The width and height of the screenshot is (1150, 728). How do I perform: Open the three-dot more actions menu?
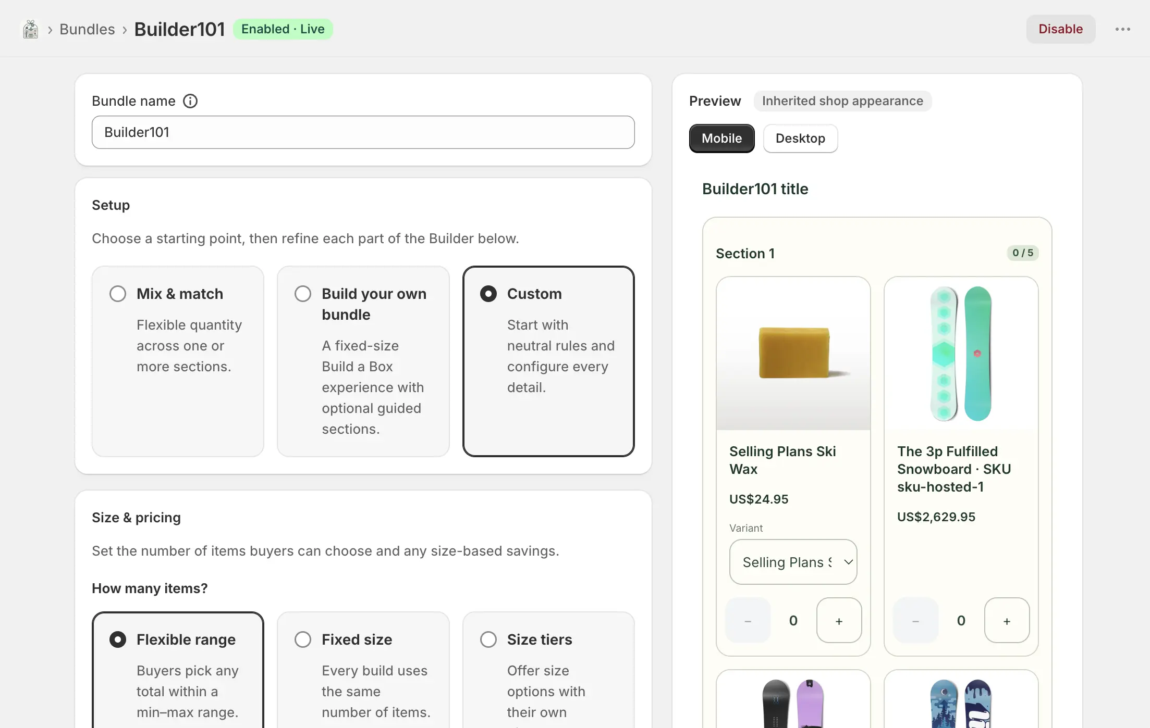coord(1122,29)
